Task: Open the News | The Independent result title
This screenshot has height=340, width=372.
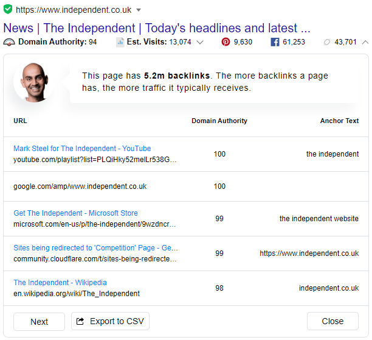Action: click(x=157, y=28)
